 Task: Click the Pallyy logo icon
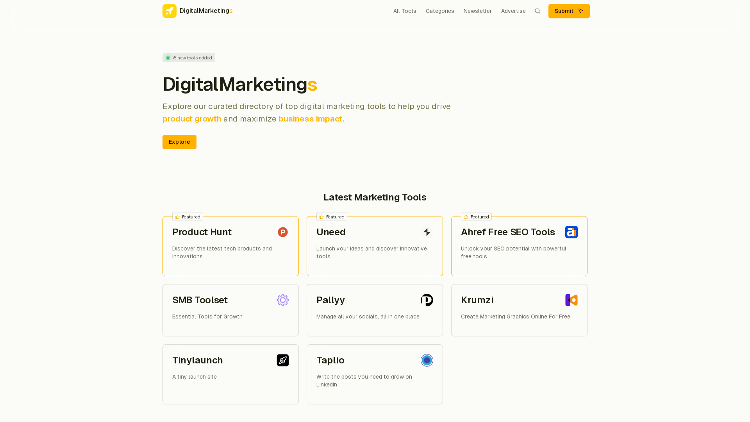coord(427,300)
